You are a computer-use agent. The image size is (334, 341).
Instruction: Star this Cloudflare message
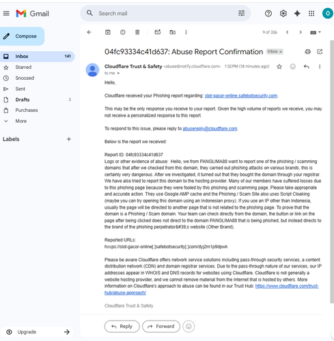279,67
